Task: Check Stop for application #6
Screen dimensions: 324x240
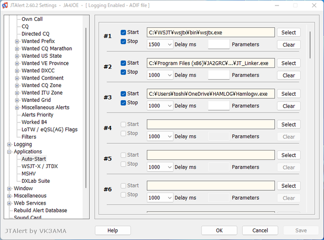Action: (x=124, y=195)
